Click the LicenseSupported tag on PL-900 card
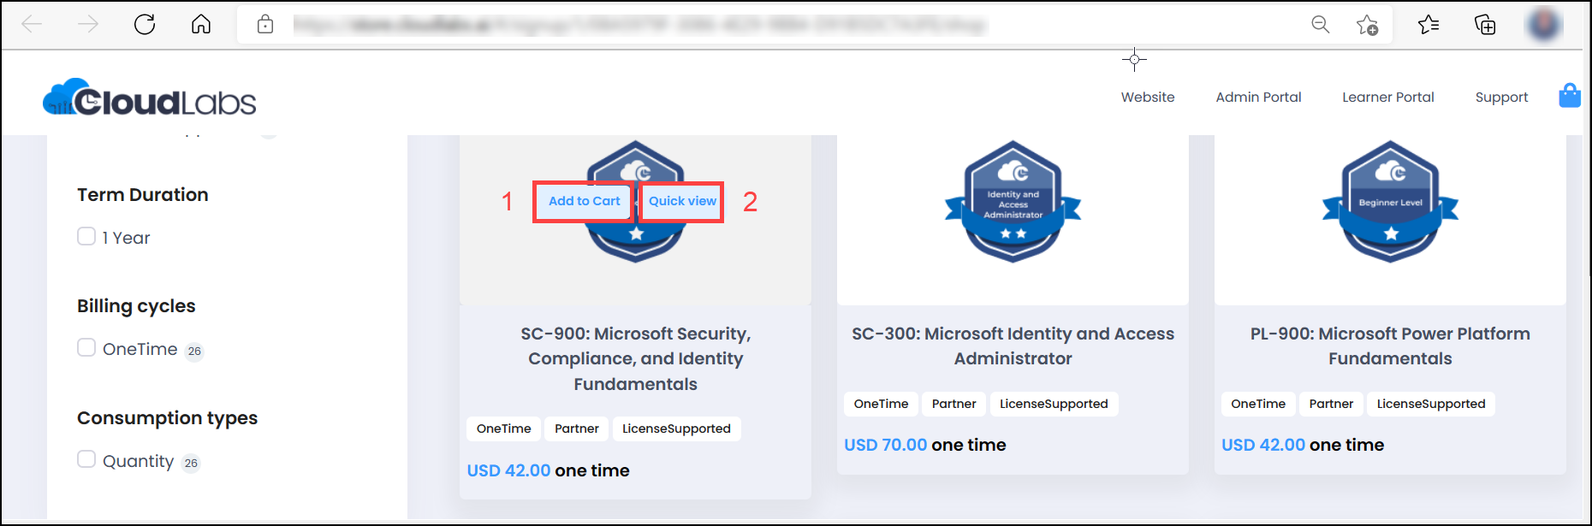Screen dimensions: 1592x526 [1431, 404]
